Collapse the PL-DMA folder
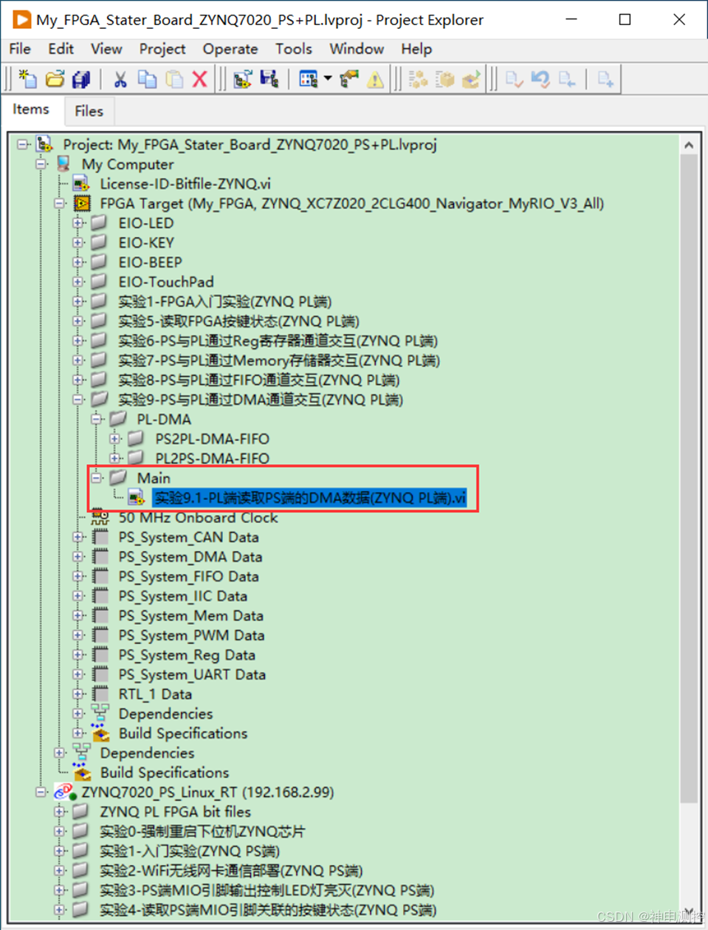This screenshot has height=930, width=708. tap(97, 419)
